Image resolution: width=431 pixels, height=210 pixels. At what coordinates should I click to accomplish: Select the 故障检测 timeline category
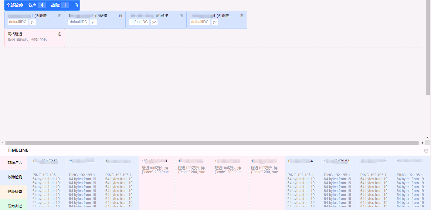(14, 177)
